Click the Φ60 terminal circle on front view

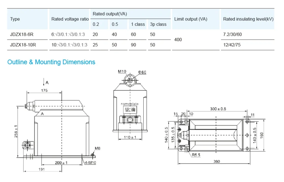click(x=130, y=80)
